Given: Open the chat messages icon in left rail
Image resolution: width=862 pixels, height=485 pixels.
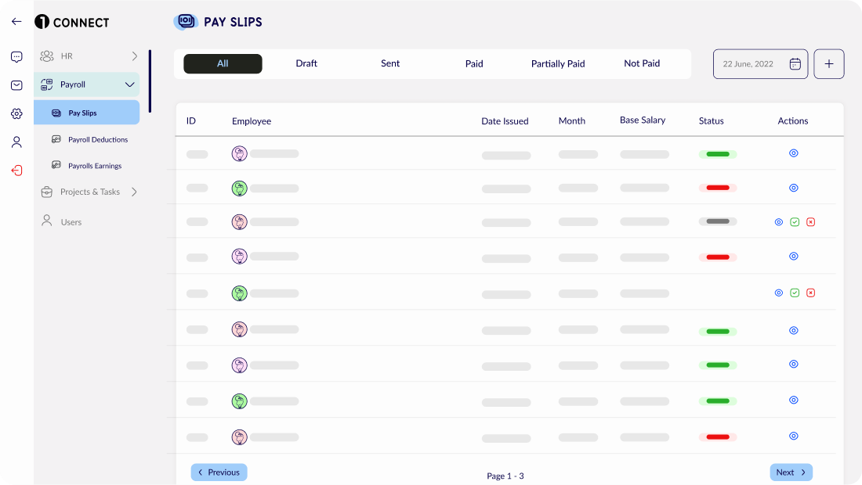Looking at the screenshot, I should (16, 56).
